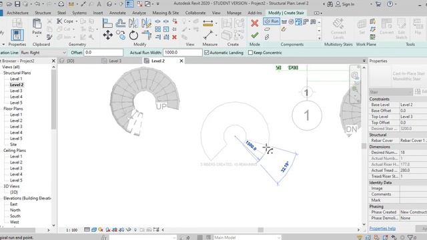The image size is (427, 240).
Task: Click the green Finish Edit Mode checkmark
Action: (x=255, y=35)
